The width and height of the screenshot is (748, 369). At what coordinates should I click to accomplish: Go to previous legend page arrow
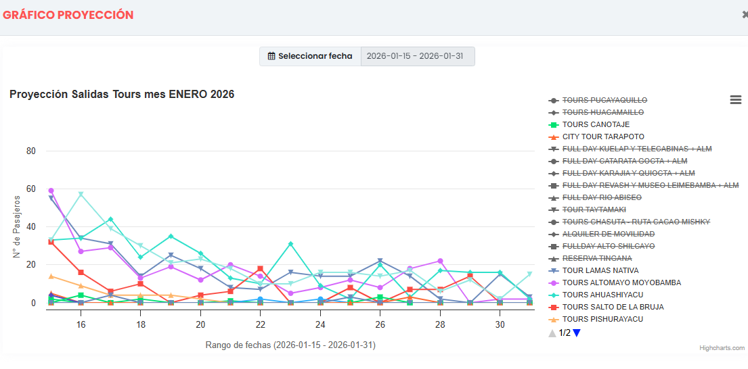pos(552,333)
